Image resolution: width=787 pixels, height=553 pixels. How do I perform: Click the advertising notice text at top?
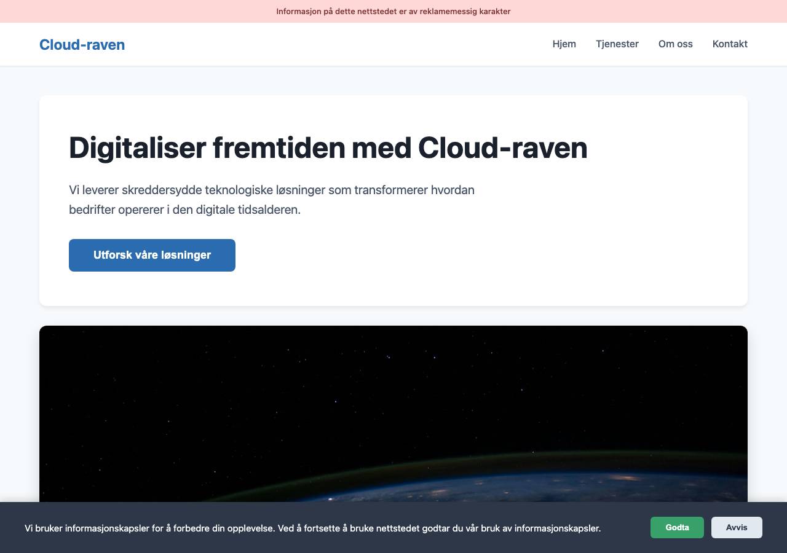[393, 11]
